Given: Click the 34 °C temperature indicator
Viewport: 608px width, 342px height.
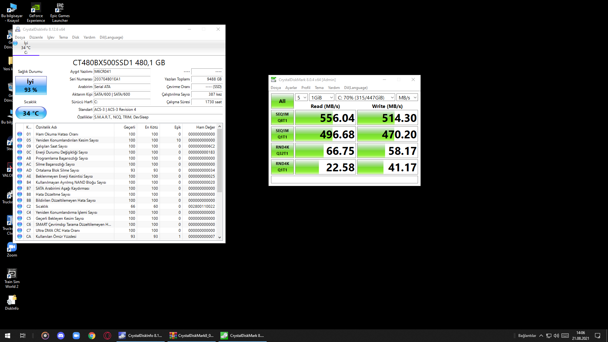Looking at the screenshot, I should (31, 113).
